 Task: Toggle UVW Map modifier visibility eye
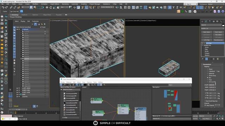tap(202, 43)
